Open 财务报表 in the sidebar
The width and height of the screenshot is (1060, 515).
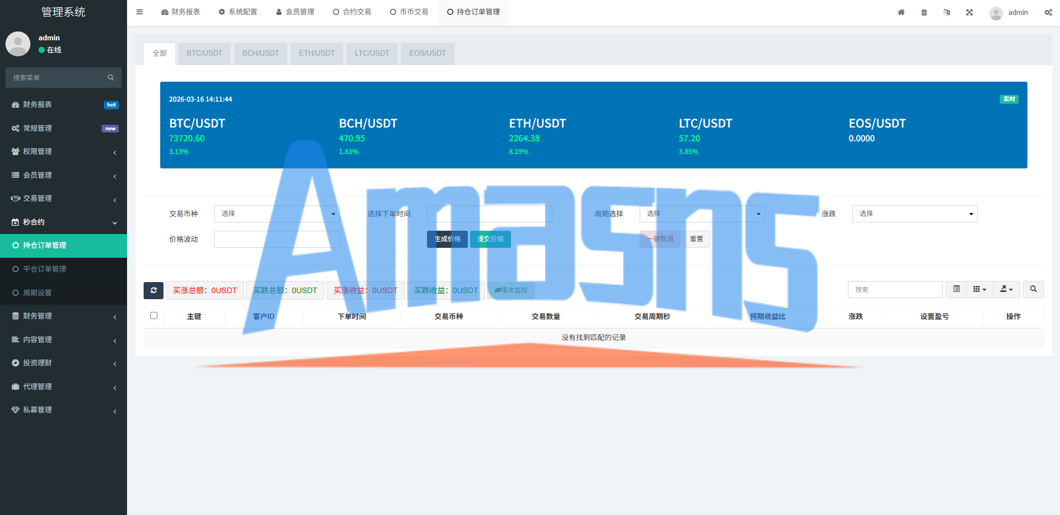64,104
